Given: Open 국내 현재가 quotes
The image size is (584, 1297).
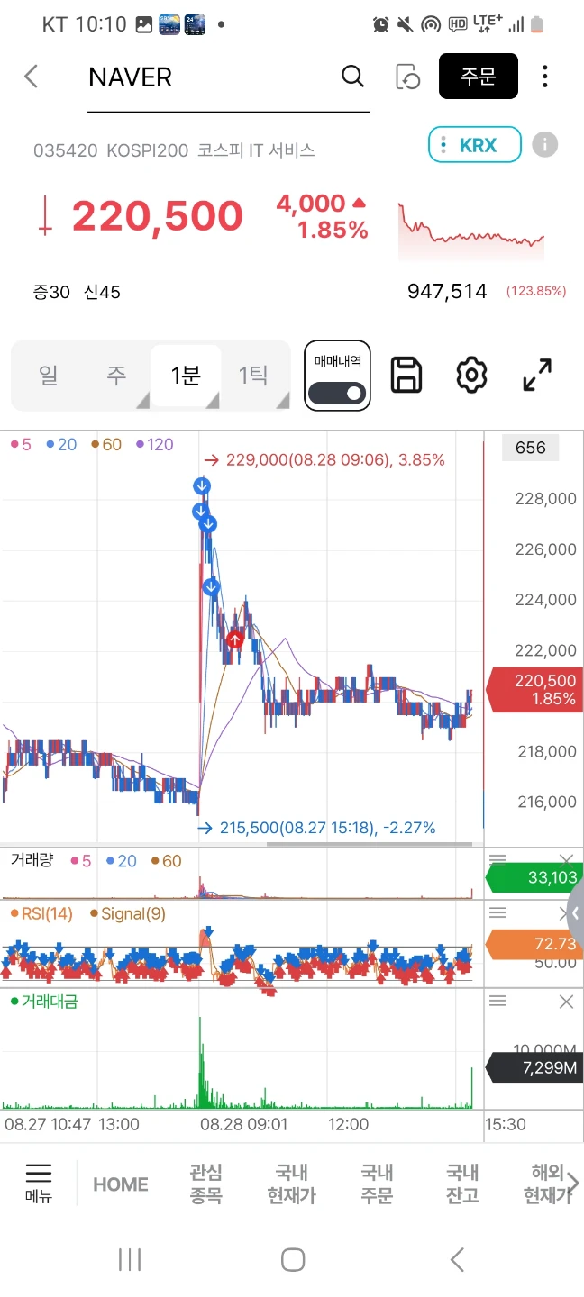Looking at the screenshot, I should tap(291, 1184).
